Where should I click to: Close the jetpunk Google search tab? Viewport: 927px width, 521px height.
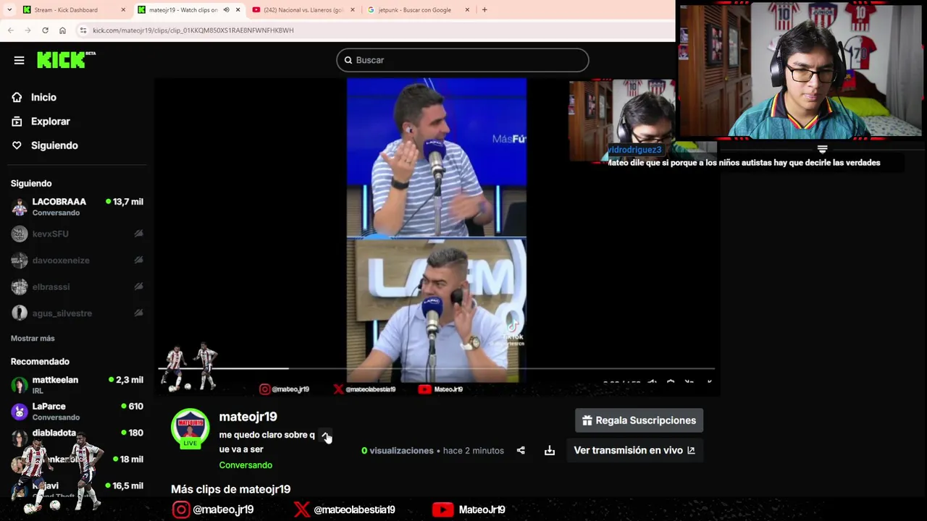click(467, 10)
